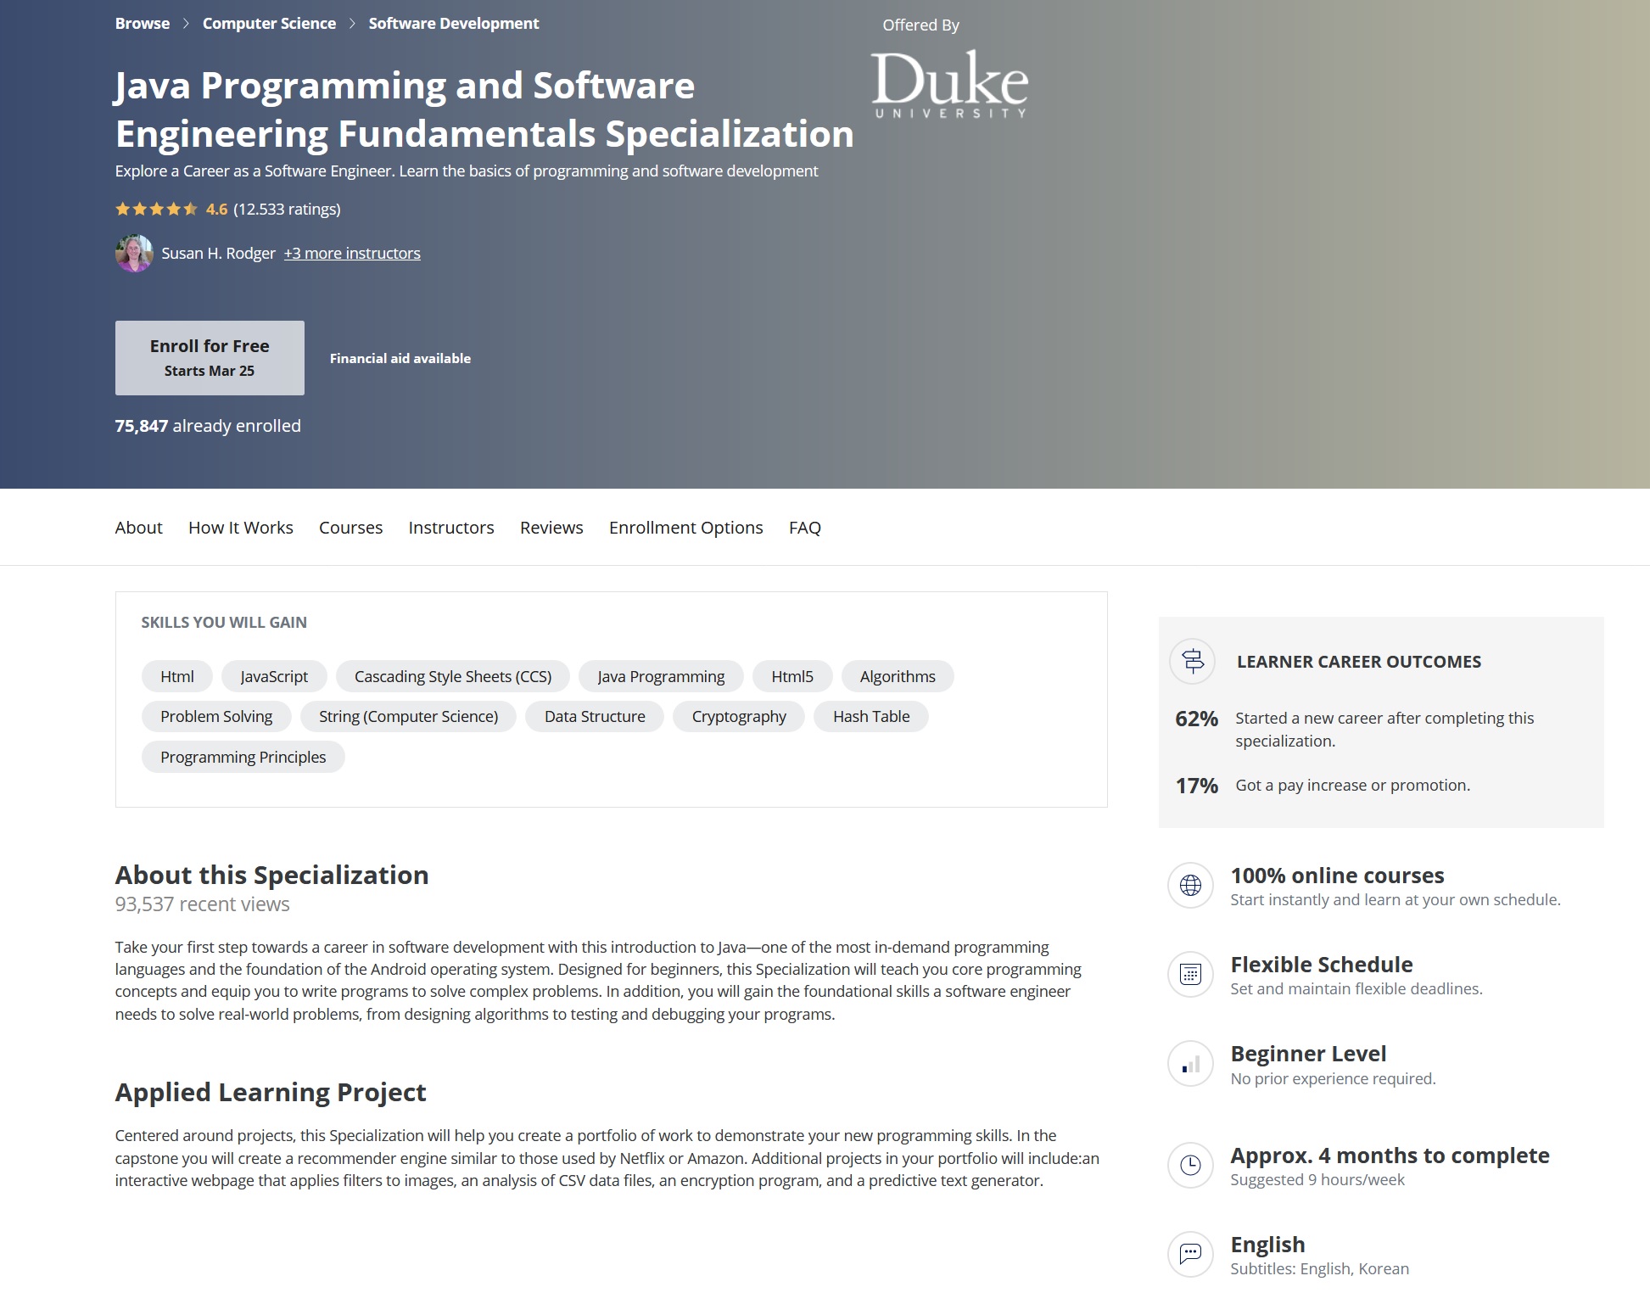Open the Reviews tab
This screenshot has height=1315, width=1650.
551,528
